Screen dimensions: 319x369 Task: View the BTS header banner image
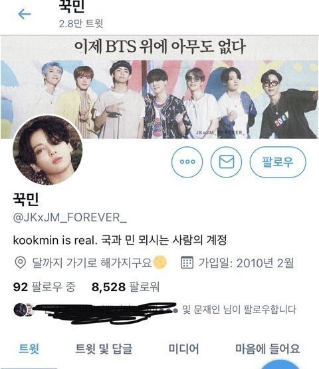[159, 87]
